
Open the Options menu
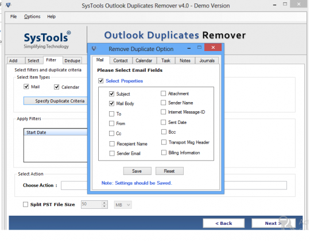pos(32,17)
